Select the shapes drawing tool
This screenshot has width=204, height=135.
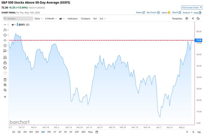tap(5, 35)
